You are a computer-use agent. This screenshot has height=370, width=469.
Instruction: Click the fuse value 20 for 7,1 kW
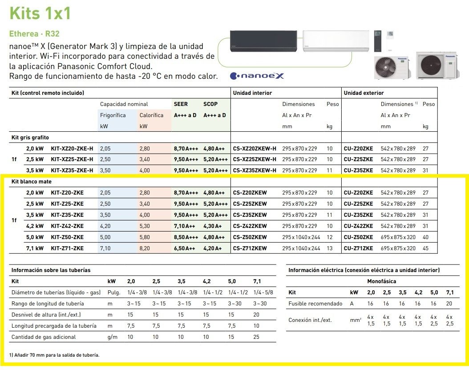coord(449,304)
